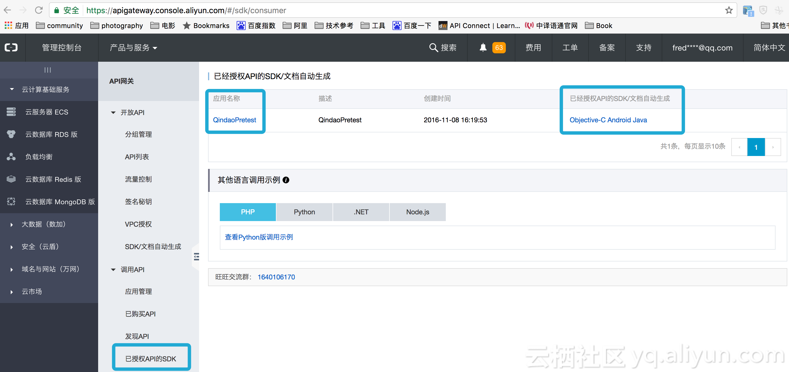Viewport: 789px width, 372px height.
Task: Open API Connect bookmark icon
Action: tap(443, 26)
